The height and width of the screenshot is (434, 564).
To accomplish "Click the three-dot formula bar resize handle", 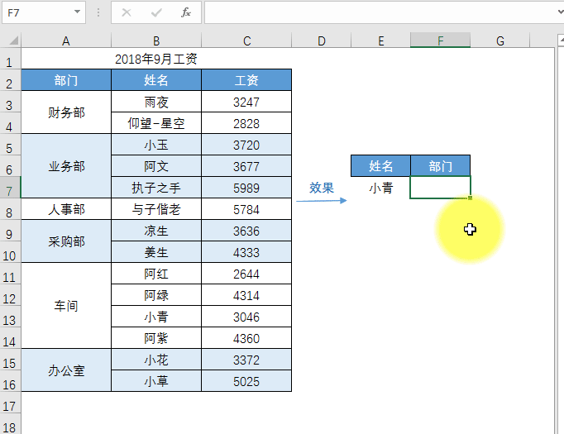I will pos(98,12).
